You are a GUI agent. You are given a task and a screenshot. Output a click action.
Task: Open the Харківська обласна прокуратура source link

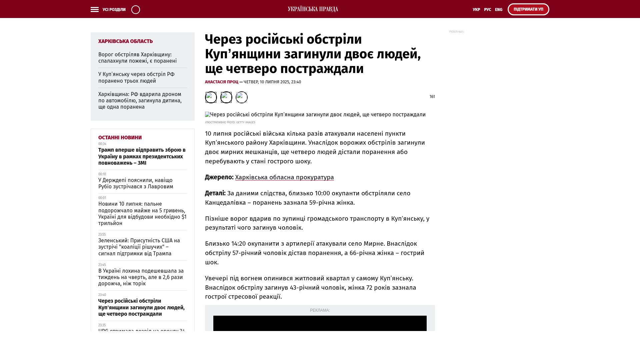pyautogui.click(x=284, y=177)
